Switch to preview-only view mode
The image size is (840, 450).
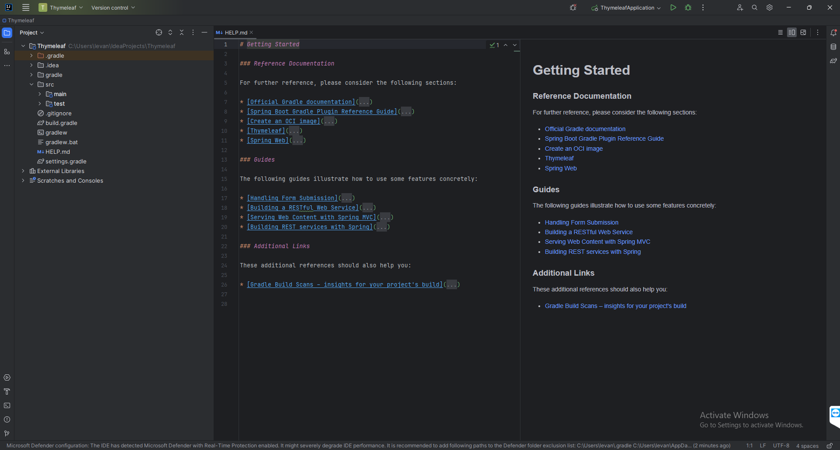pyautogui.click(x=803, y=32)
